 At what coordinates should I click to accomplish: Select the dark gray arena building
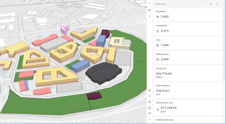coord(103,73)
